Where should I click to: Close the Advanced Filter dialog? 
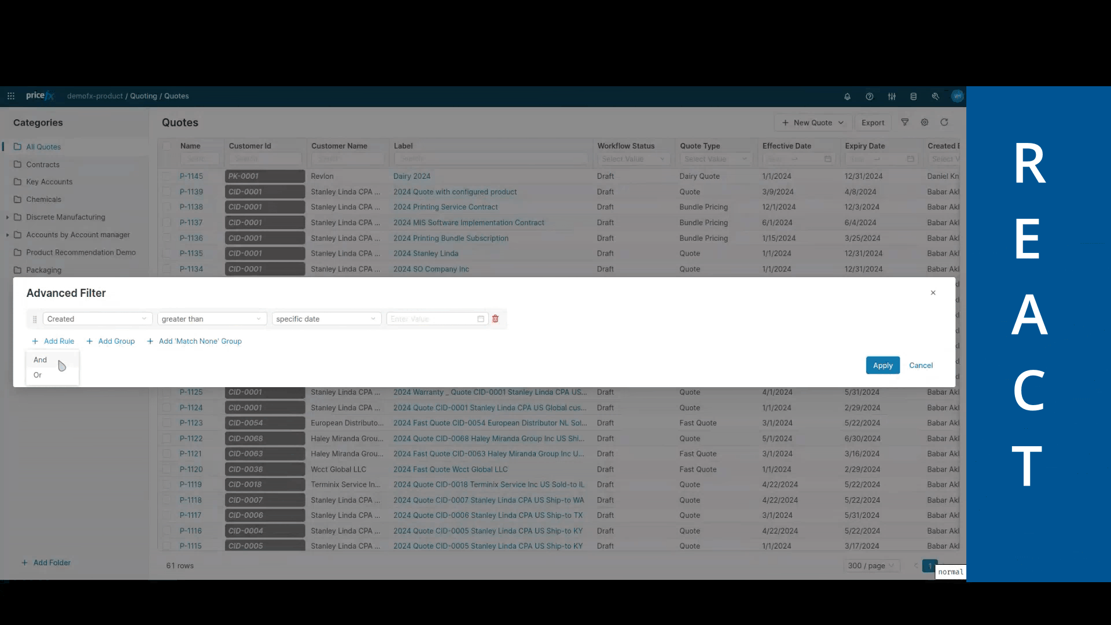pos(933,293)
